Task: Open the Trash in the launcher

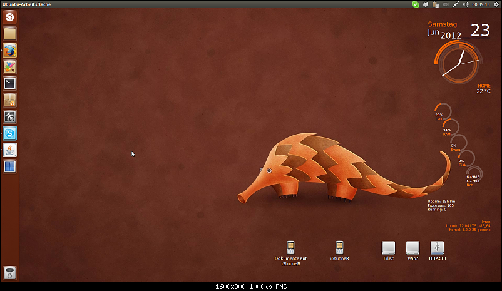Action: click(x=9, y=273)
